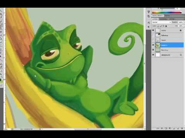Select the Reference layer
Viewport: 185px width, 138px height.
pos(168,35)
